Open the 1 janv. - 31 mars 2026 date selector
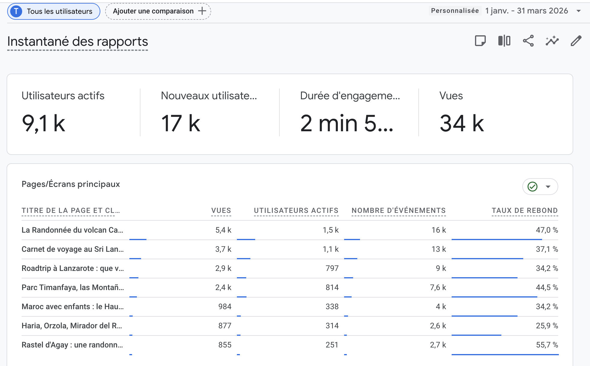The width and height of the screenshot is (590, 366). click(526, 11)
